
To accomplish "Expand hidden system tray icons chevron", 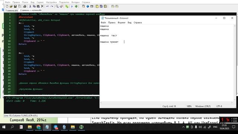I will (x=183, y=127).
